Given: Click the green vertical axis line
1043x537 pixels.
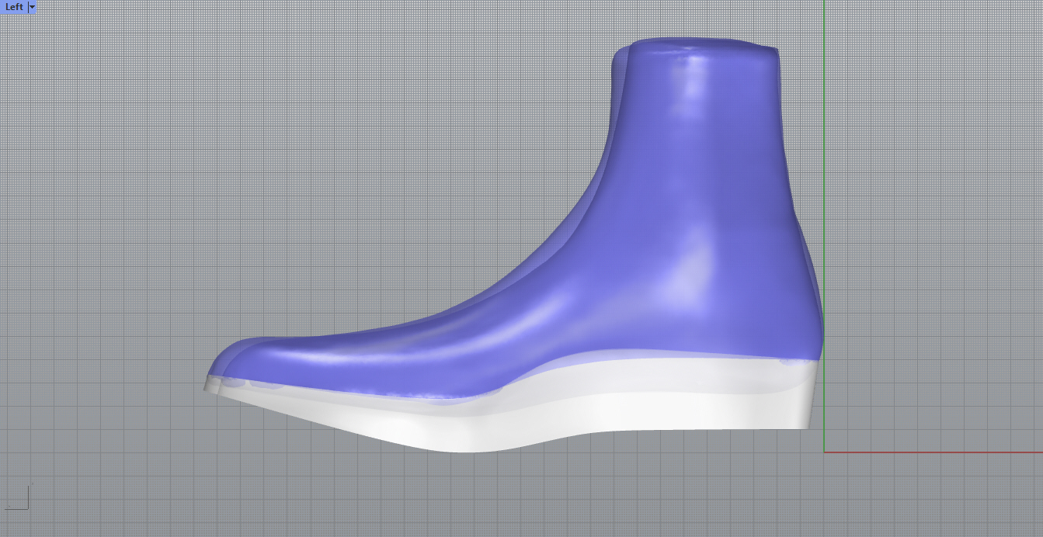Looking at the screenshot, I should coord(824,155).
